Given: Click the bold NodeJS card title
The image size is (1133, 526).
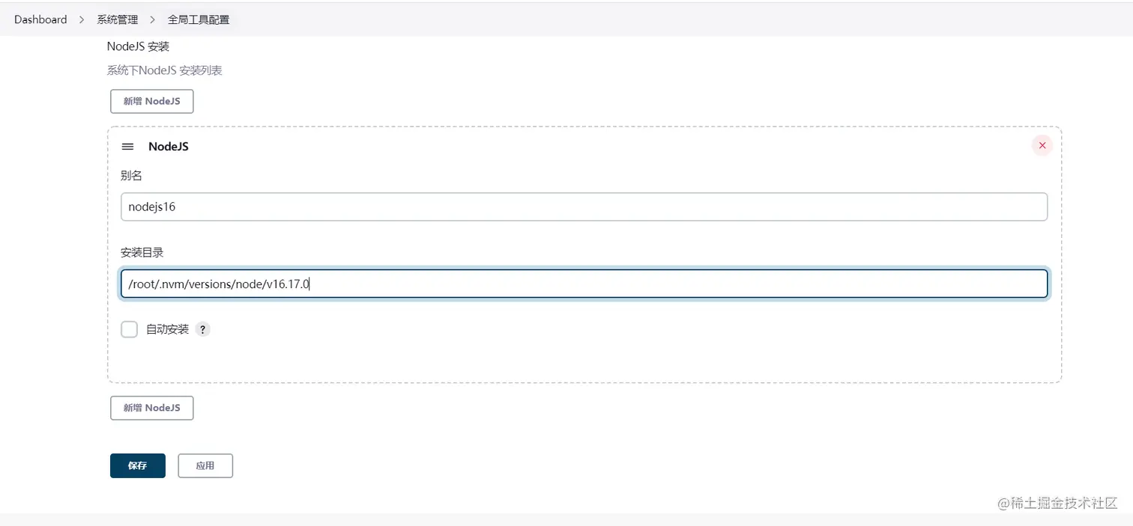Looking at the screenshot, I should (x=169, y=147).
